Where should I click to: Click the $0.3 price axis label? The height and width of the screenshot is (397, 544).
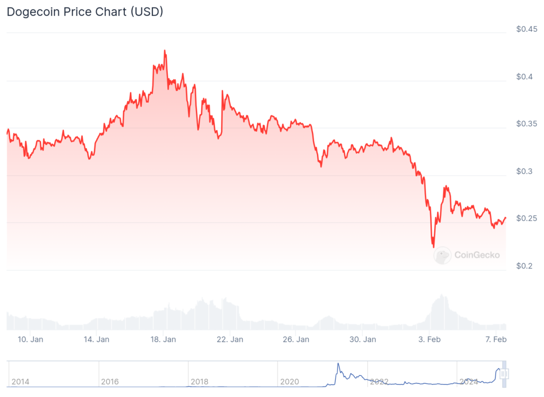click(x=525, y=171)
